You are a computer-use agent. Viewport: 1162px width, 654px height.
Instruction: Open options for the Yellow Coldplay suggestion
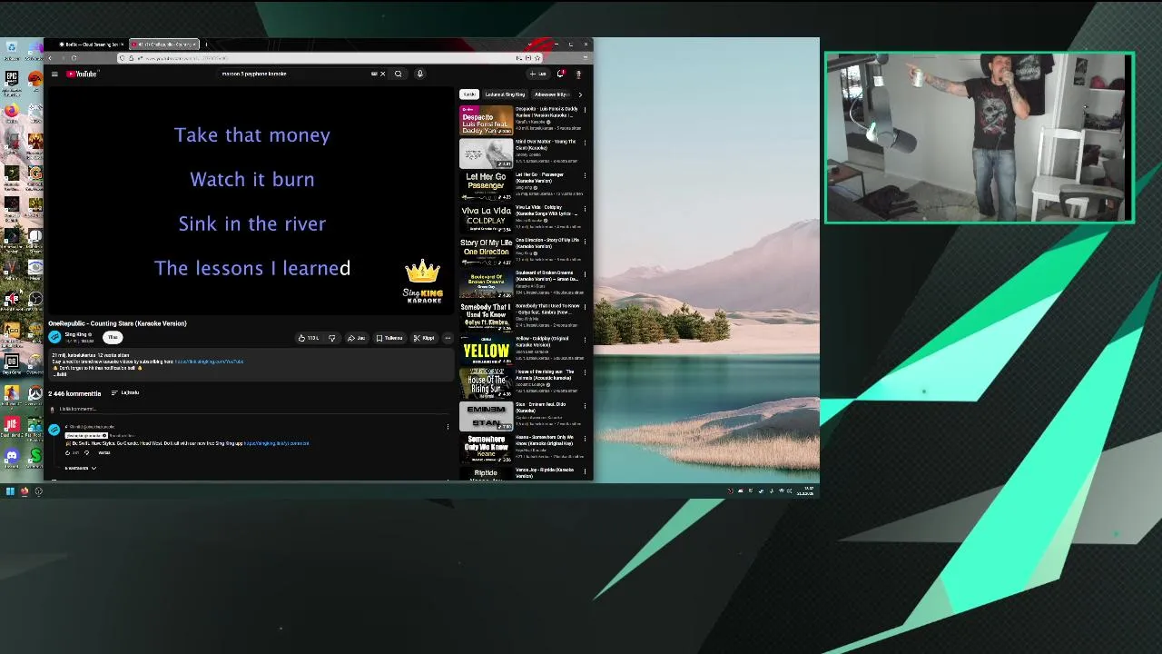point(585,340)
